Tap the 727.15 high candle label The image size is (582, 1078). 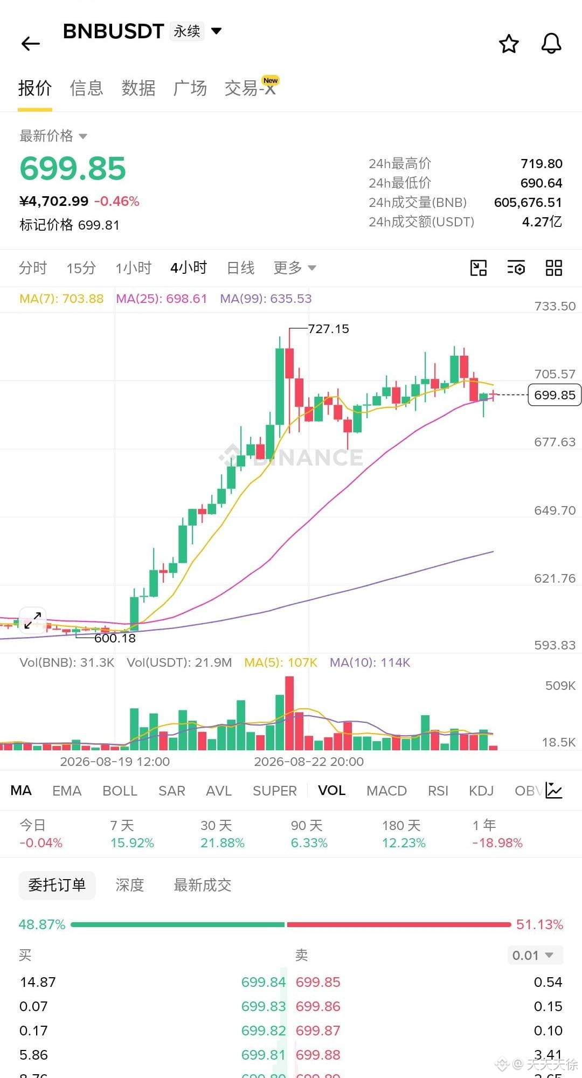pos(328,328)
